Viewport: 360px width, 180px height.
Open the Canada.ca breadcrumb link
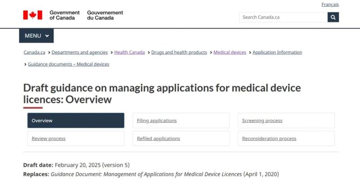[34, 52]
